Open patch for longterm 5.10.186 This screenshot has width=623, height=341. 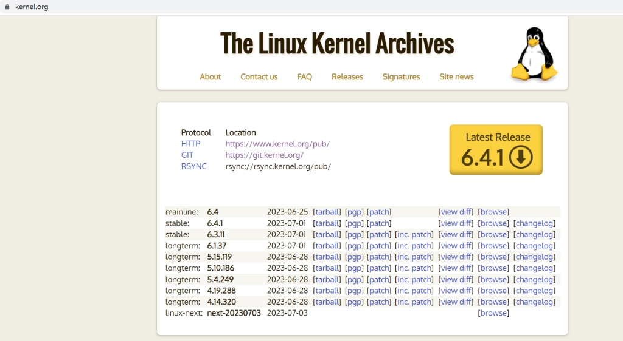tap(379, 268)
